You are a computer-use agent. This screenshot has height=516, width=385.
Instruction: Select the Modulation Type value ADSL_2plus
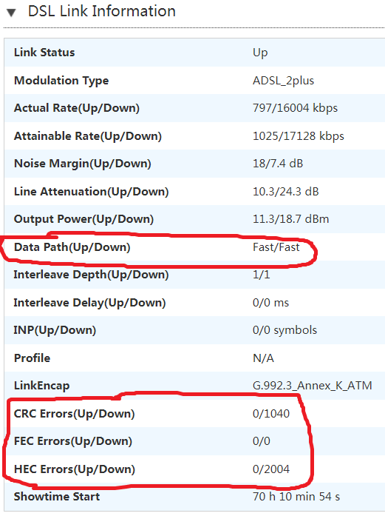[x=283, y=81]
